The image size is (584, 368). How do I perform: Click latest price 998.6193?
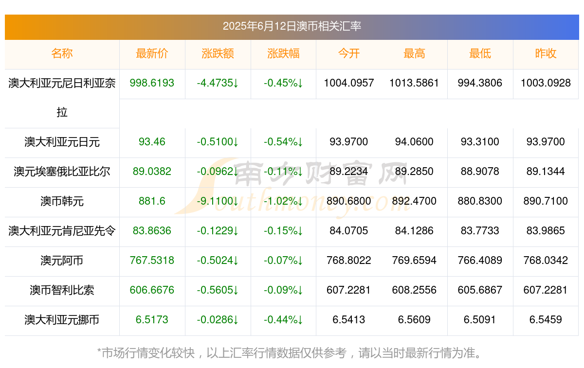tap(152, 83)
